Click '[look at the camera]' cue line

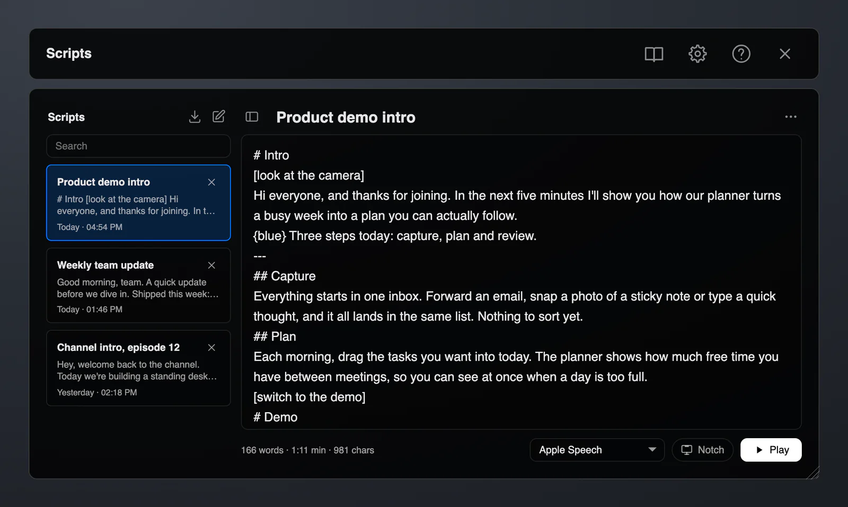308,175
